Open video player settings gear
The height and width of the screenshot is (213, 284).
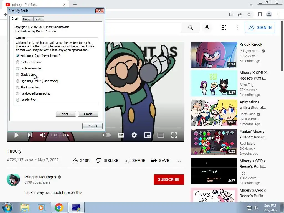134,135
